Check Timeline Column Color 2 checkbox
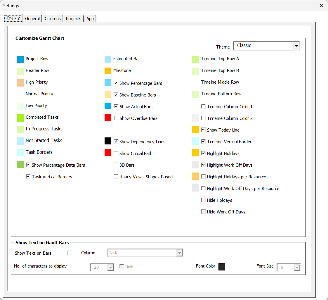This screenshot has height=300, width=328. click(x=203, y=118)
